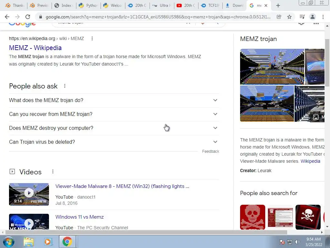Click the network icon in the system tray

pyautogui.click(x=290, y=242)
